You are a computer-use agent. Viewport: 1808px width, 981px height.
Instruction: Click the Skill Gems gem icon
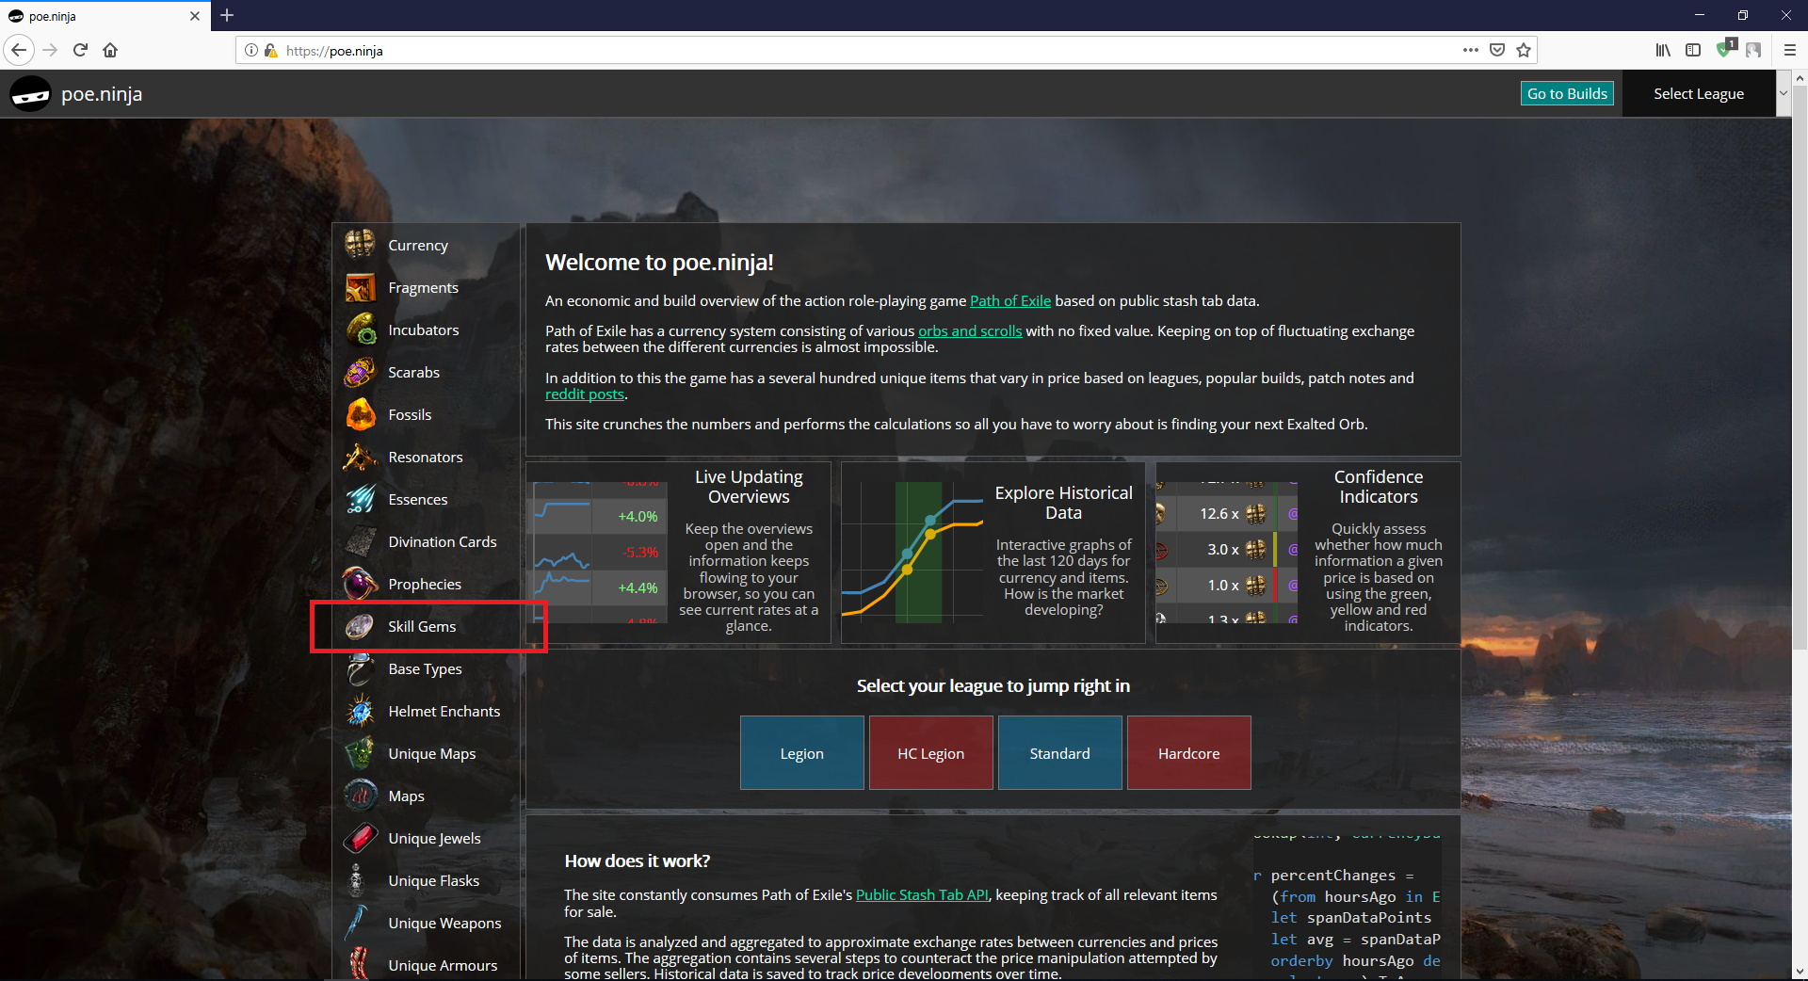click(x=360, y=626)
